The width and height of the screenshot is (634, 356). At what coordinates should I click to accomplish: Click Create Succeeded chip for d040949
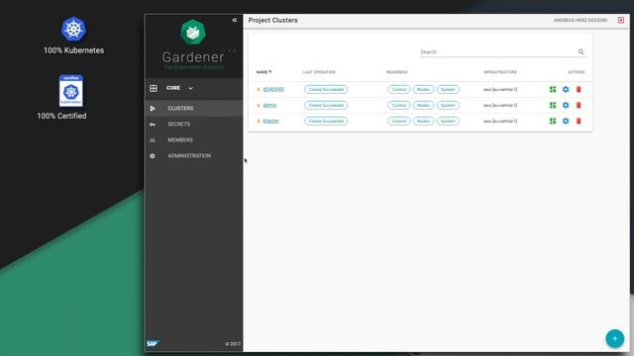point(326,89)
